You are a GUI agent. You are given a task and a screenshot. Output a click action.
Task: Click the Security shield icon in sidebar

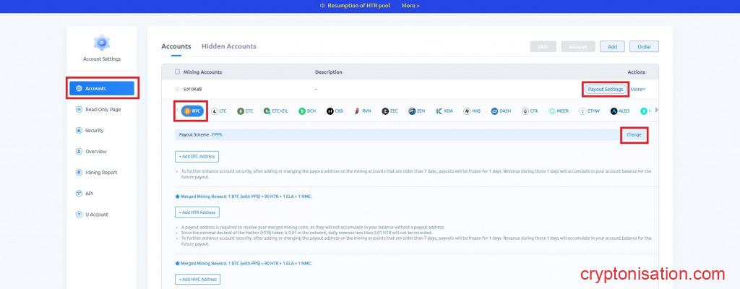tap(79, 131)
